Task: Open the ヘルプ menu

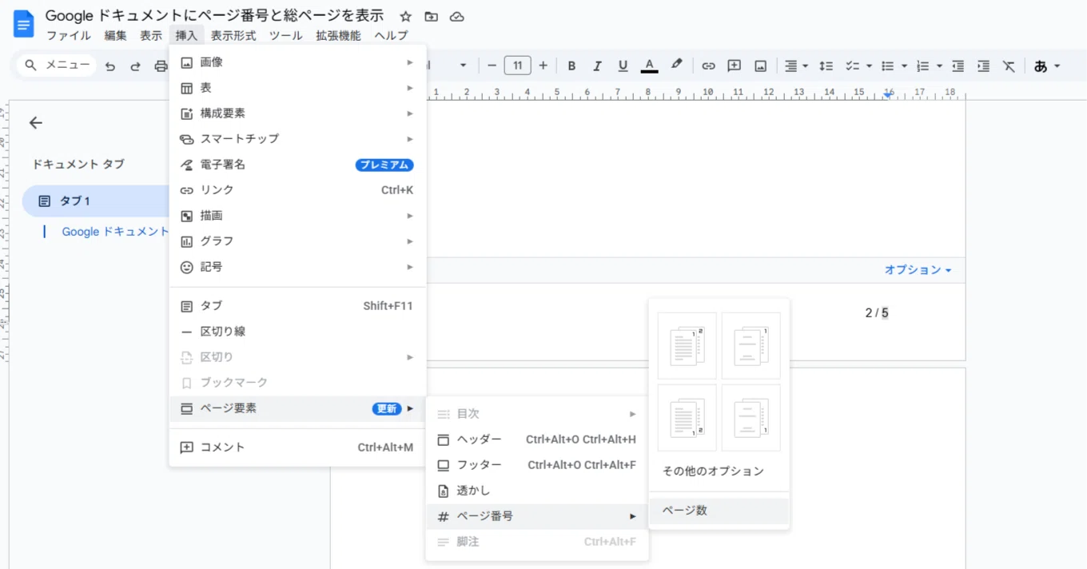Action: (391, 35)
